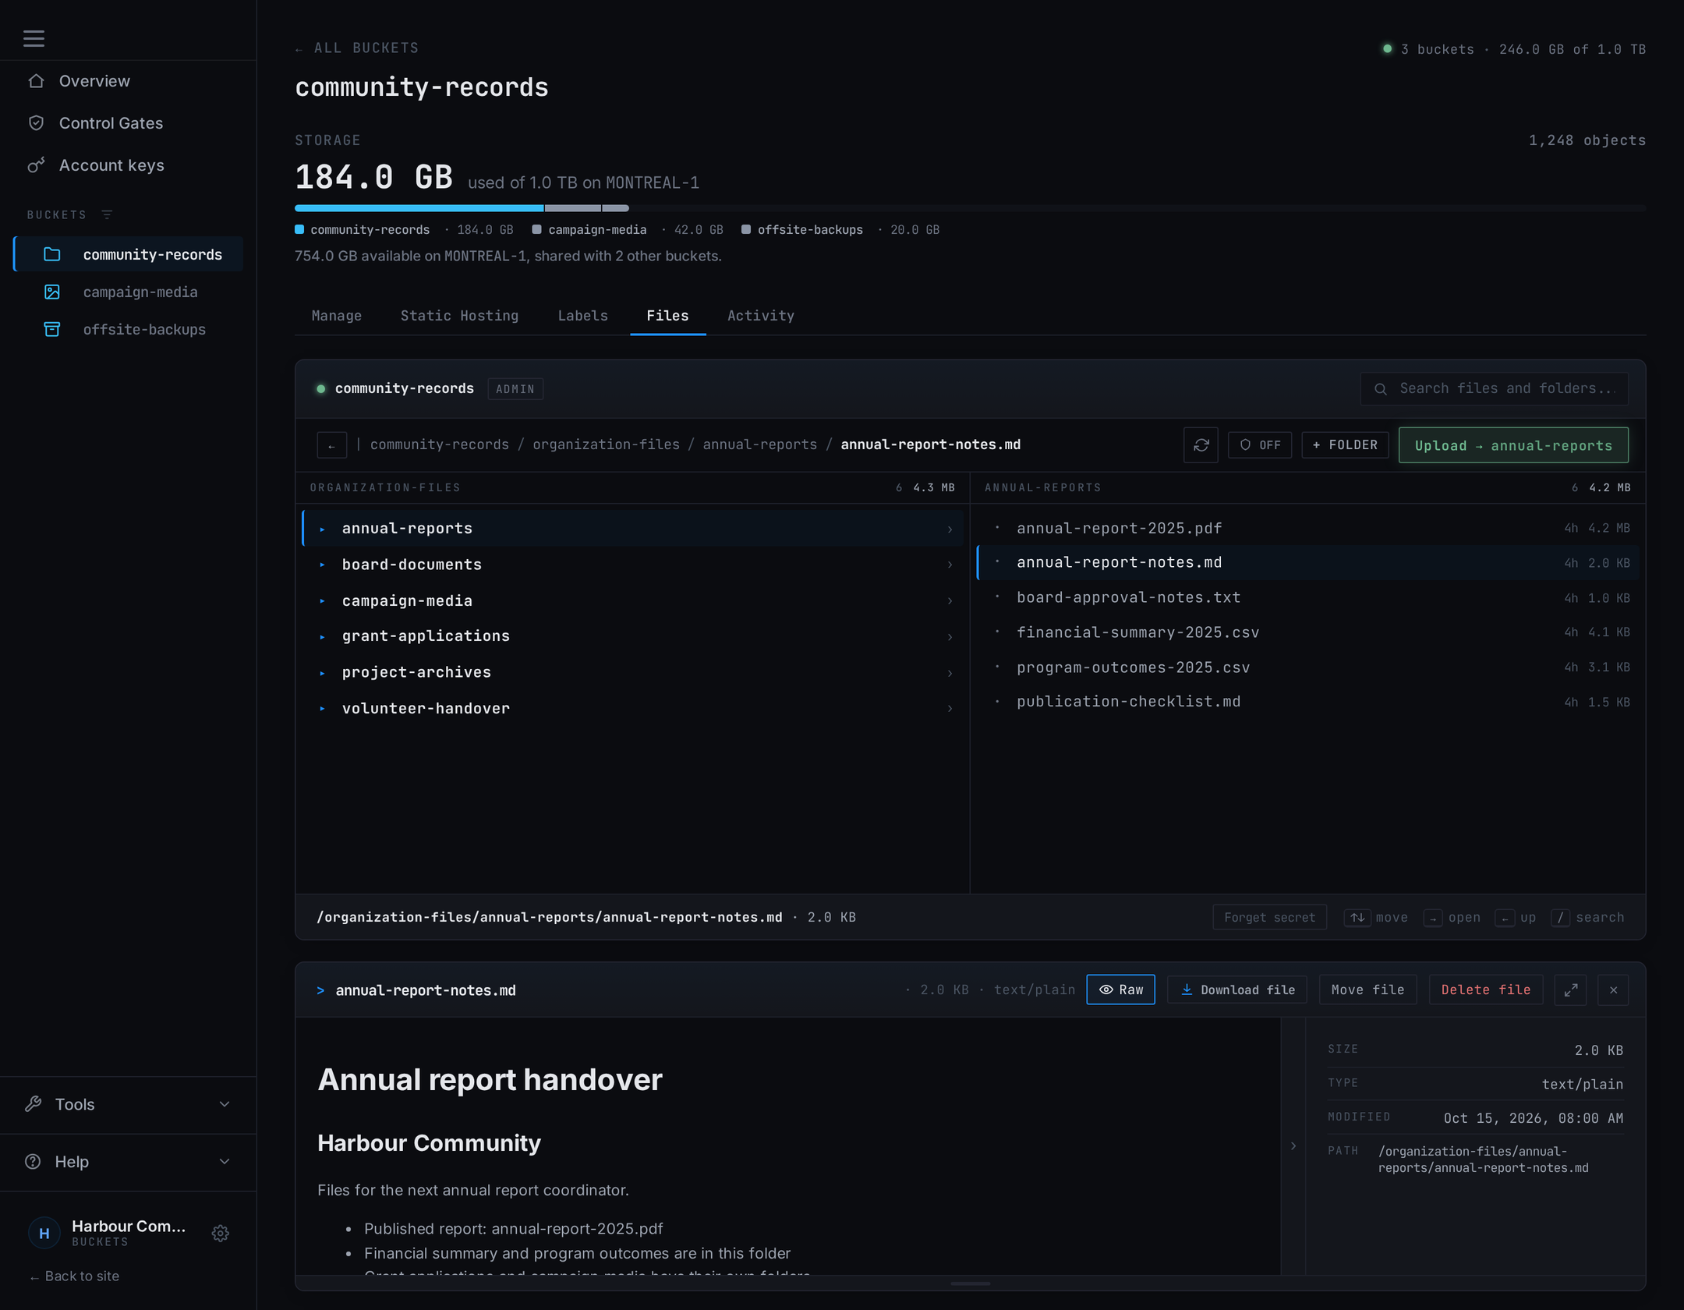1684x1310 pixels.
Task: Click the campaign-media image icon
Action: pos(52,292)
